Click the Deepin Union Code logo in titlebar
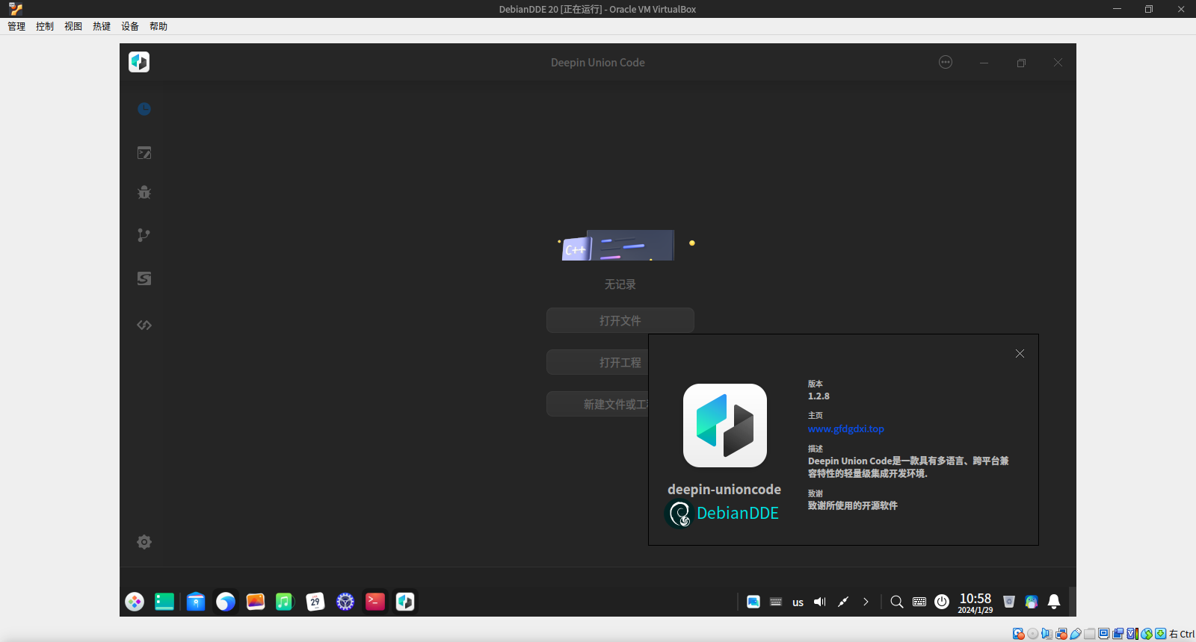1196x642 pixels. tap(139, 62)
